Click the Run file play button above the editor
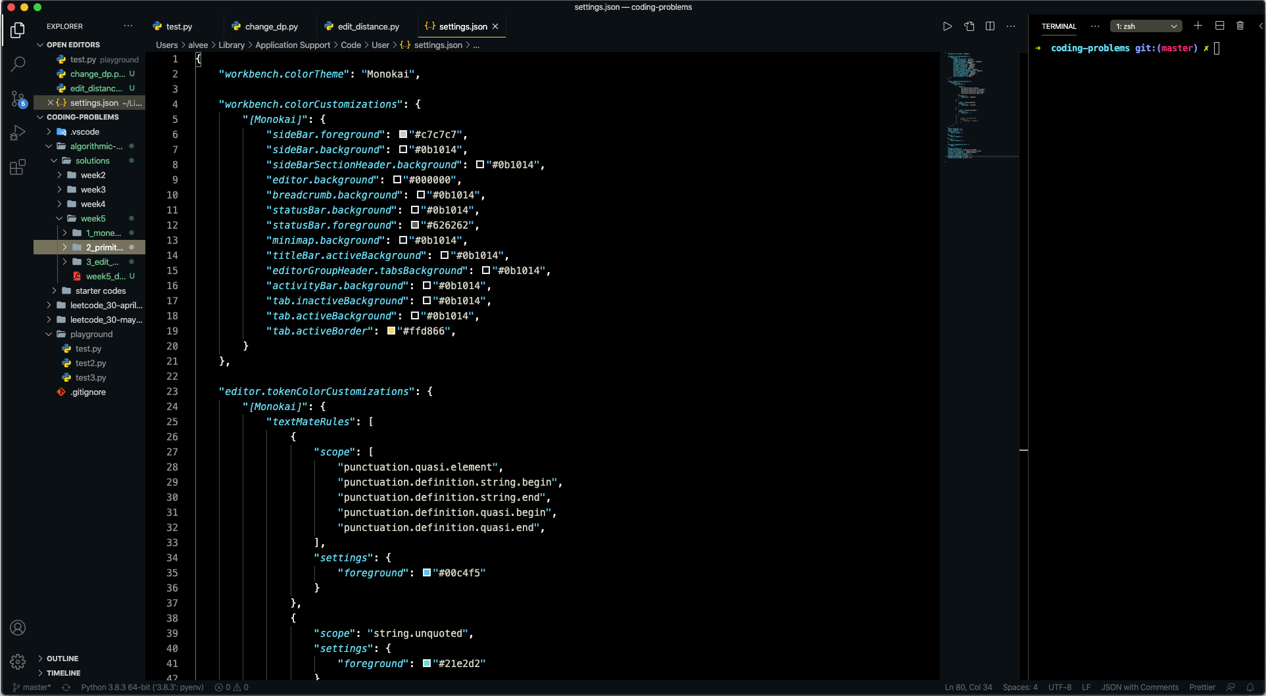 click(947, 26)
